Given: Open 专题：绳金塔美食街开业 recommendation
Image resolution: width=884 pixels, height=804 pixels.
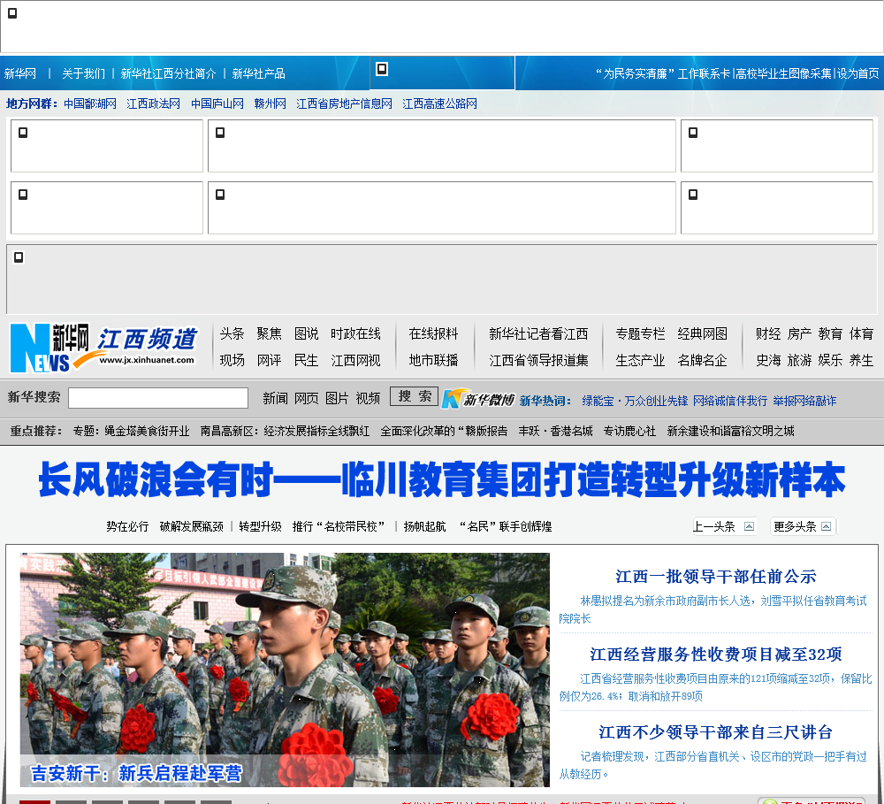Looking at the screenshot, I should point(131,431).
